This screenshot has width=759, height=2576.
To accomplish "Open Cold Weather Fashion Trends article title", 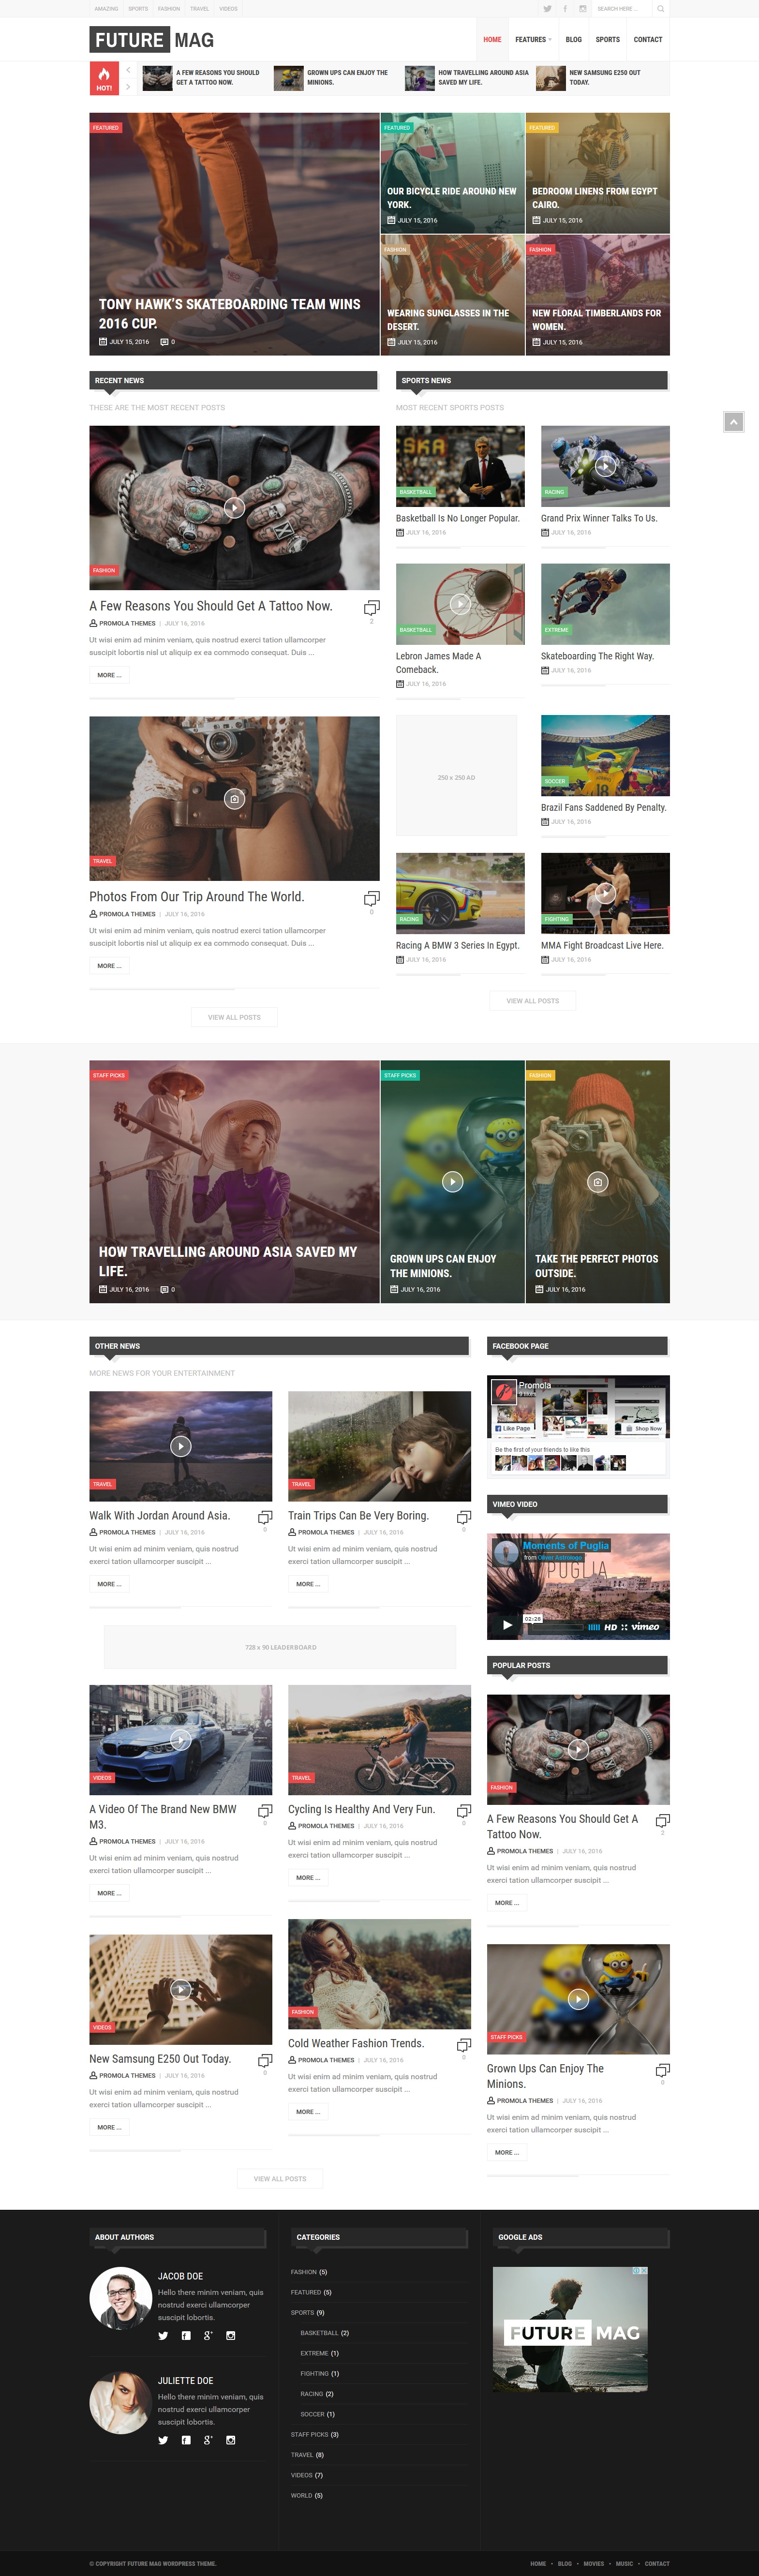I will 356,2043.
